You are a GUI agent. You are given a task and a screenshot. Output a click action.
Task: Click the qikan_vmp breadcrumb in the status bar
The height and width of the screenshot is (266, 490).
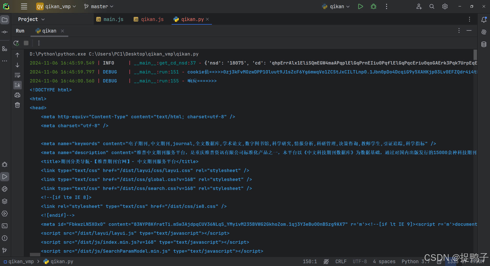(19, 261)
